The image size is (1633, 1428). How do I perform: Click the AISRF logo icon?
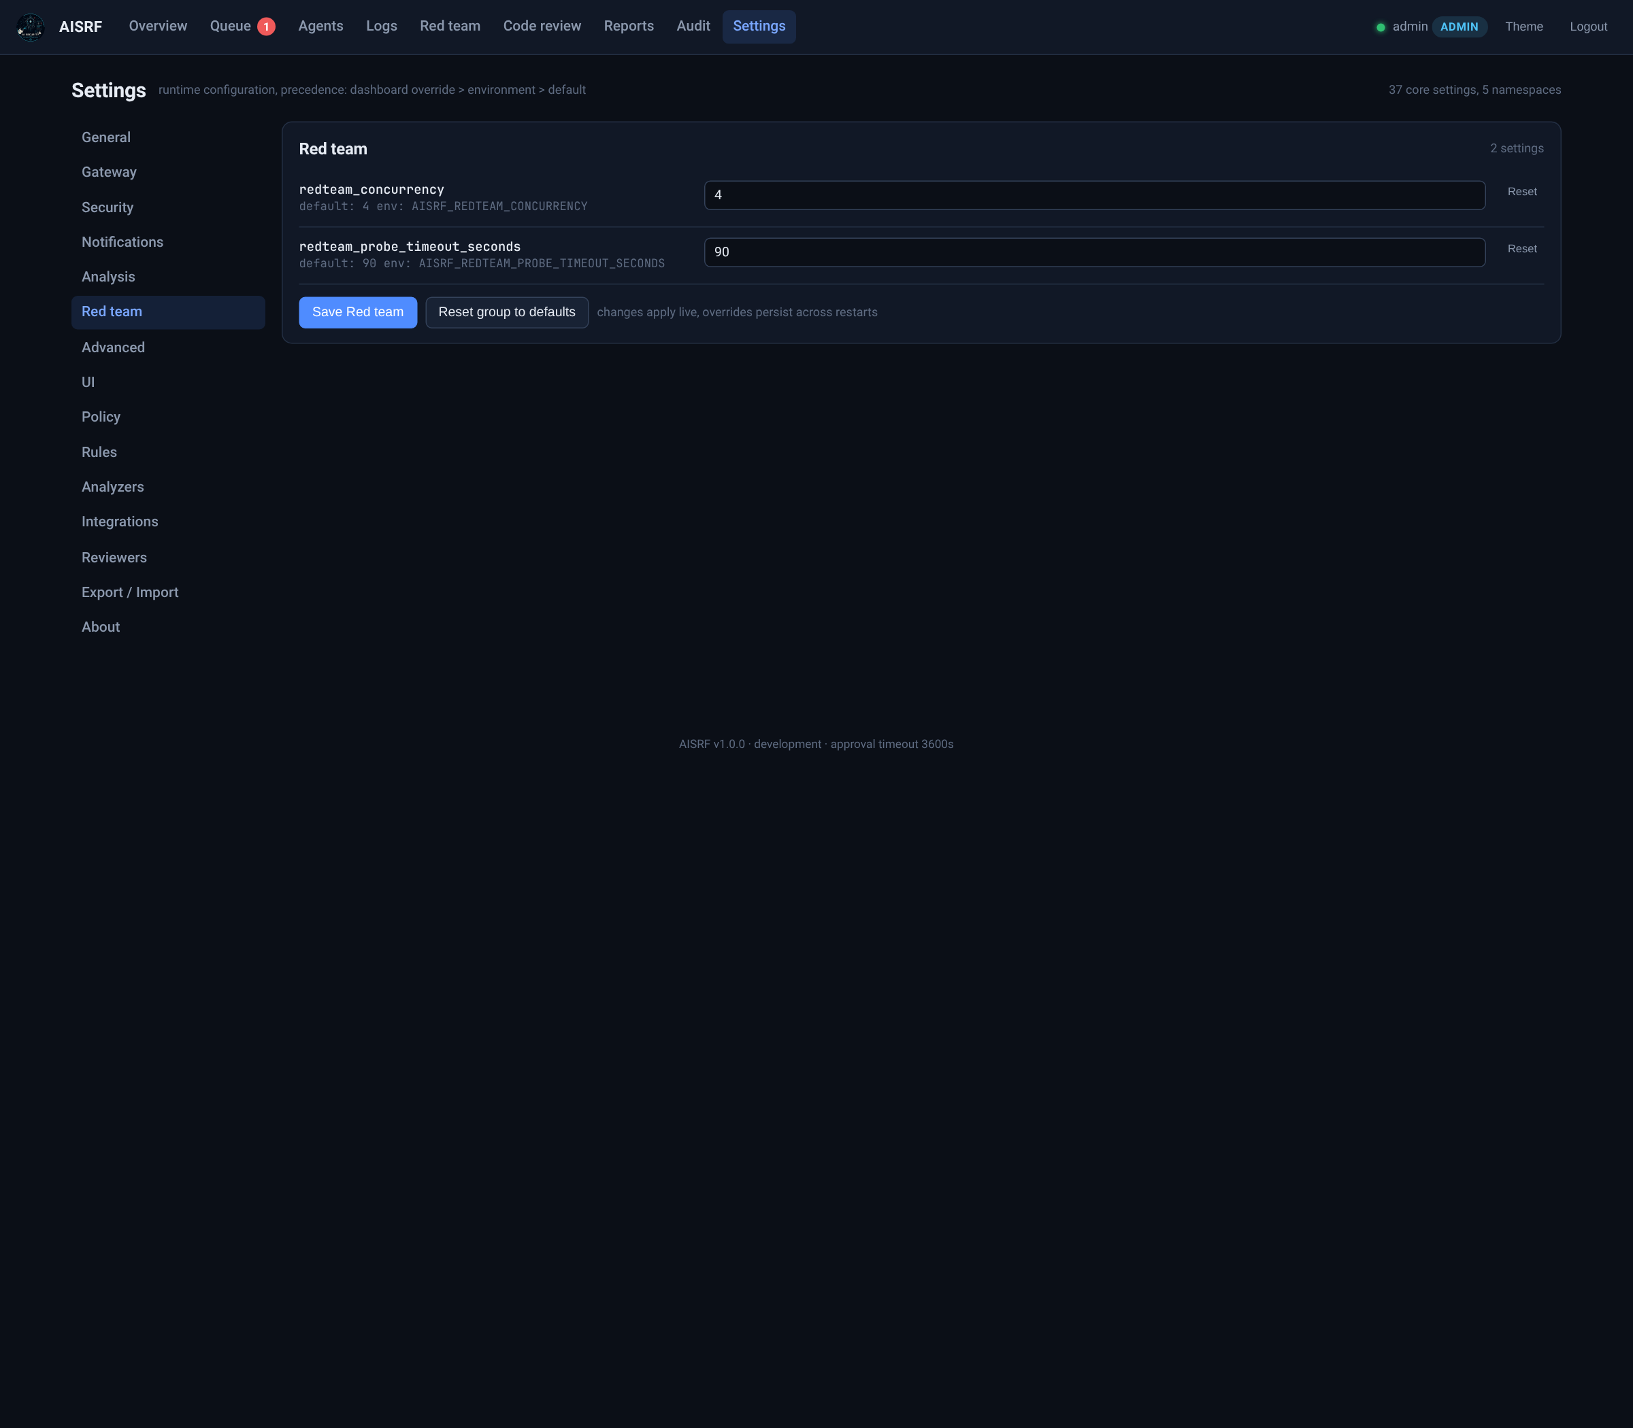coord(31,27)
